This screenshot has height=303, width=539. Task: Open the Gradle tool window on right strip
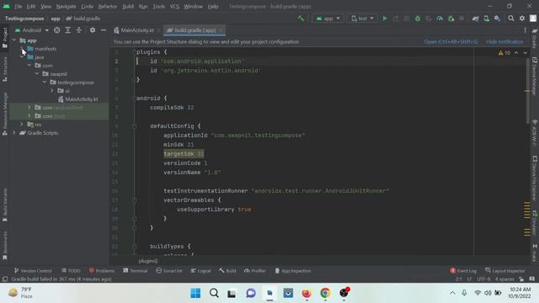pos(535,39)
